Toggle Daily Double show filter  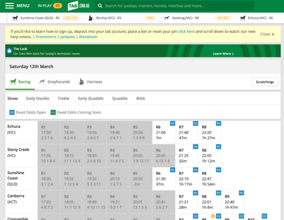coord(37,99)
